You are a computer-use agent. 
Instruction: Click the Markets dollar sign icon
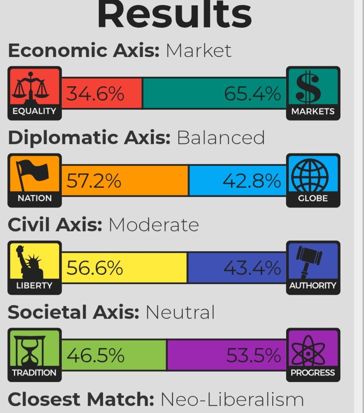[x=313, y=89]
